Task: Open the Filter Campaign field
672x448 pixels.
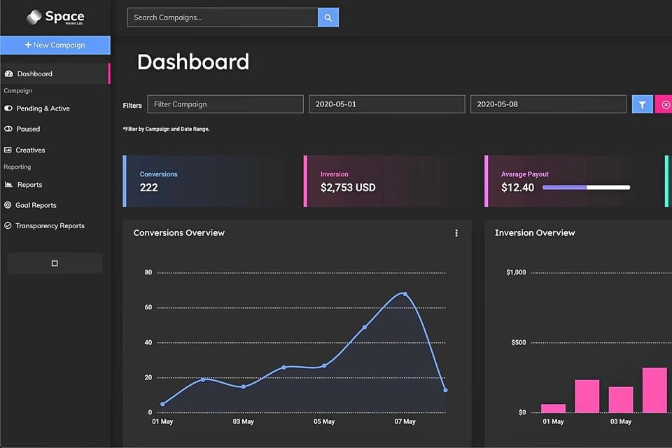Action: [225, 104]
